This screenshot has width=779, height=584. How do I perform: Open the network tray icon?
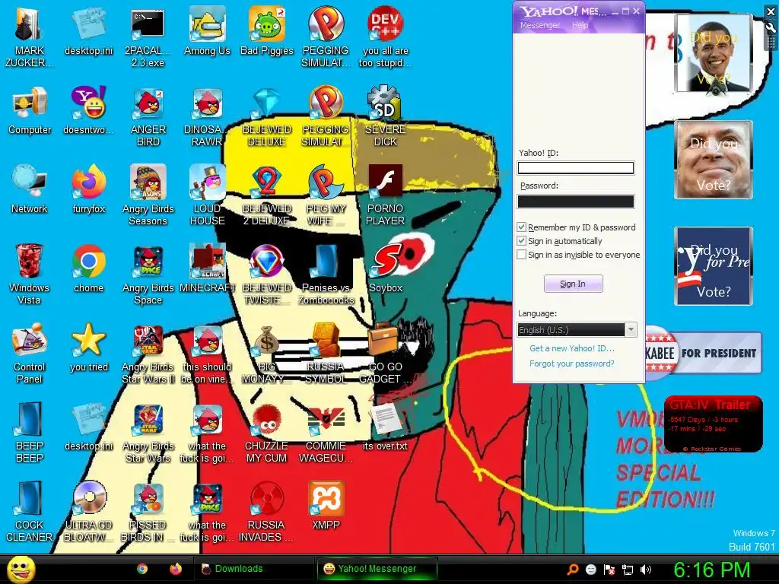point(628,570)
